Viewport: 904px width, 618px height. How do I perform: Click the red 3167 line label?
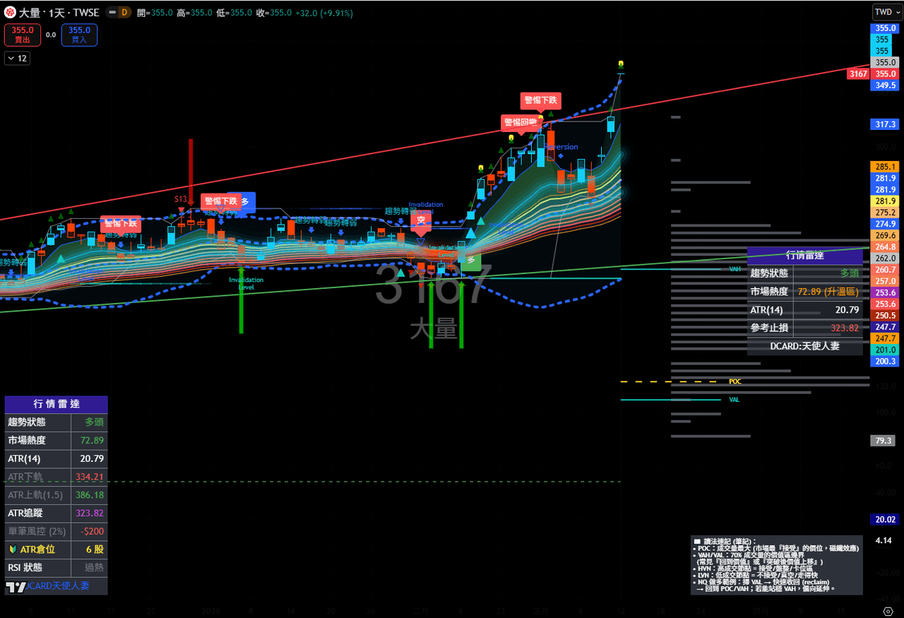pyautogui.click(x=858, y=73)
